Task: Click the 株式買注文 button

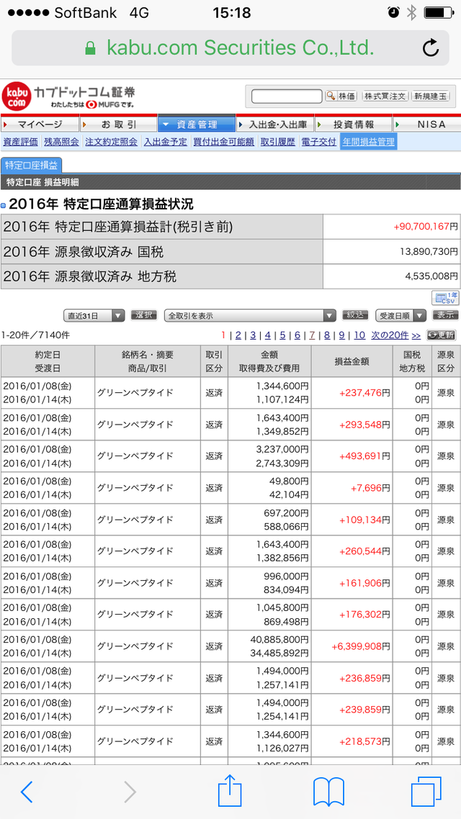Action: click(x=385, y=96)
